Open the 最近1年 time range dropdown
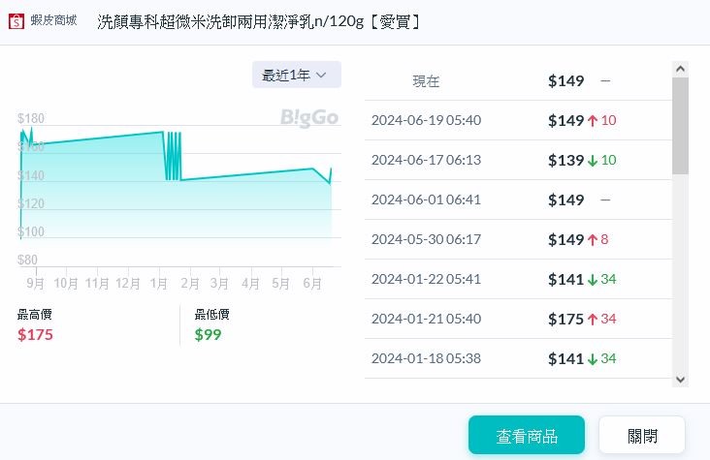710x460 pixels. click(x=297, y=75)
